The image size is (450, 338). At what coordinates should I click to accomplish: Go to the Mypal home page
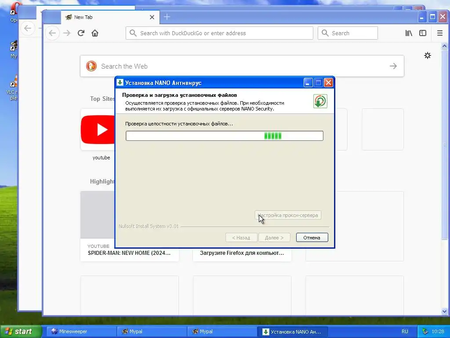click(x=95, y=33)
